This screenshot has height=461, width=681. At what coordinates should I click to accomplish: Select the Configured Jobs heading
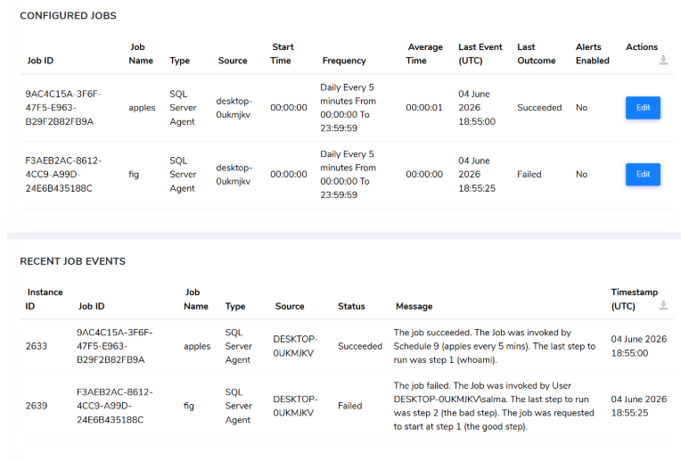click(x=68, y=16)
